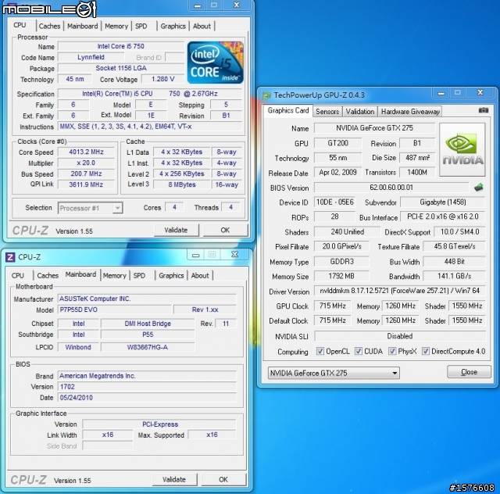The height and width of the screenshot is (494, 500).
Task: Click the Release Date value Apr 02, 2009
Action: pyautogui.click(x=338, y=172)
